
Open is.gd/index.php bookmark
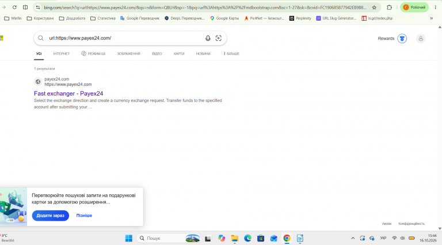pyautogui.click(x=377, y=18)
